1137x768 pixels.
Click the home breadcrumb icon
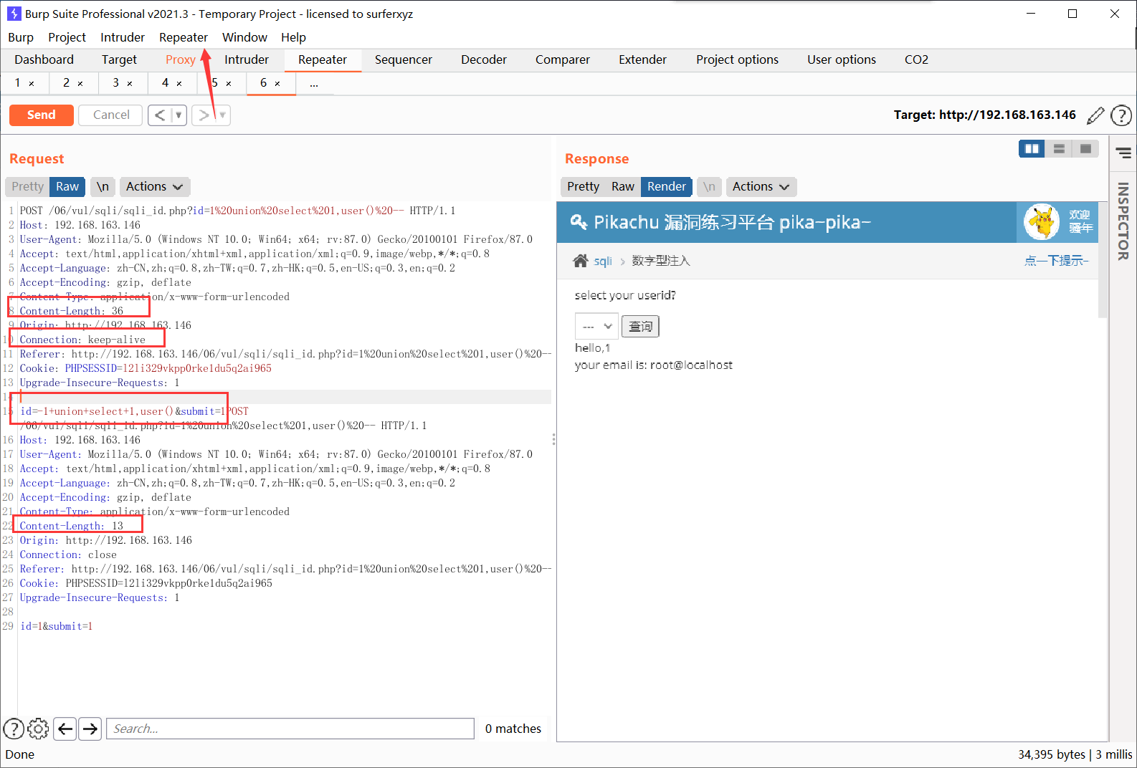[x=581, y=260]
